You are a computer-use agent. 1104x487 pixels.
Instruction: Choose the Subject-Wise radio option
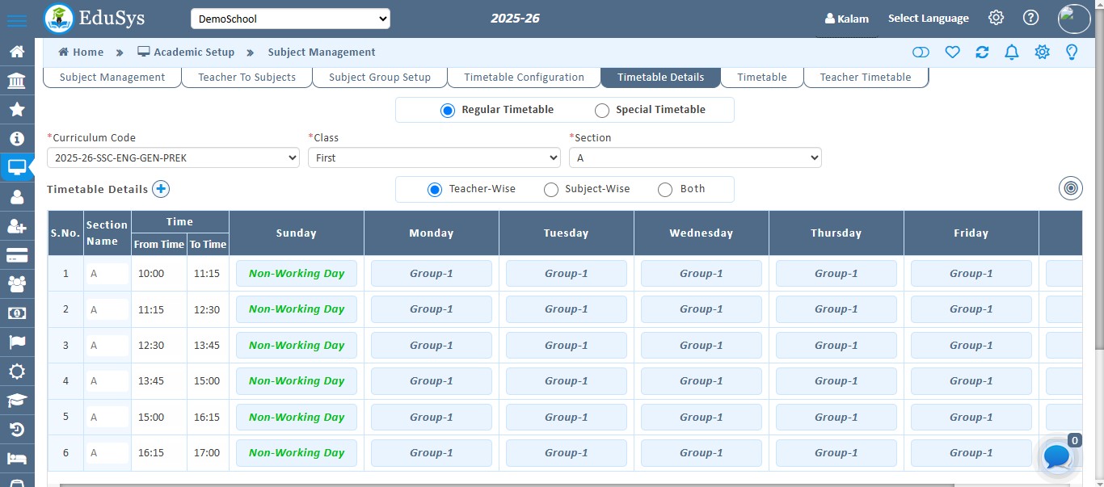[551, 190]
